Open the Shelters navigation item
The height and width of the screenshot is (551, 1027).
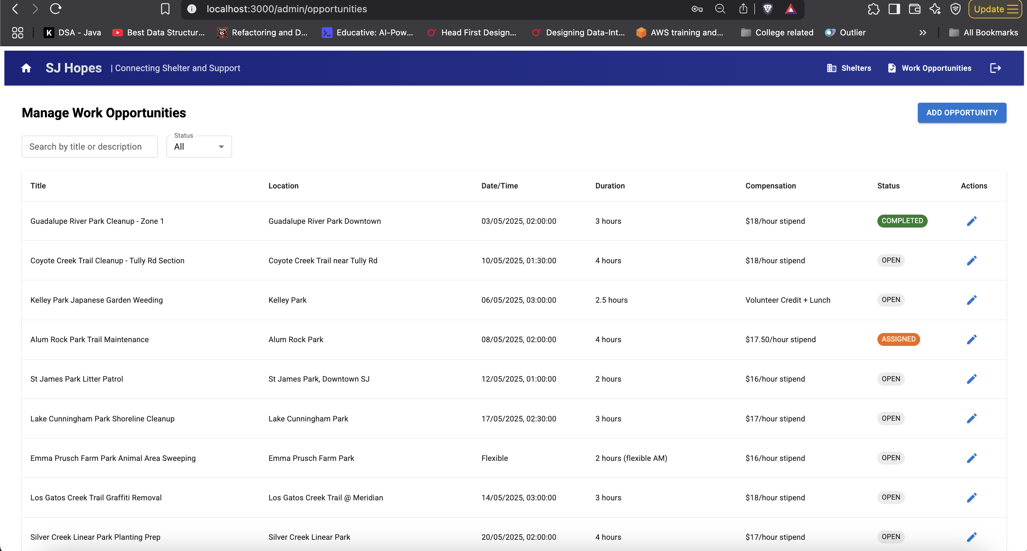849,68
